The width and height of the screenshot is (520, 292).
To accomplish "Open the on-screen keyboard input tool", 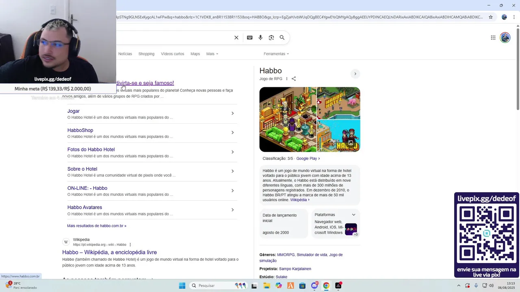I will 250,38.
